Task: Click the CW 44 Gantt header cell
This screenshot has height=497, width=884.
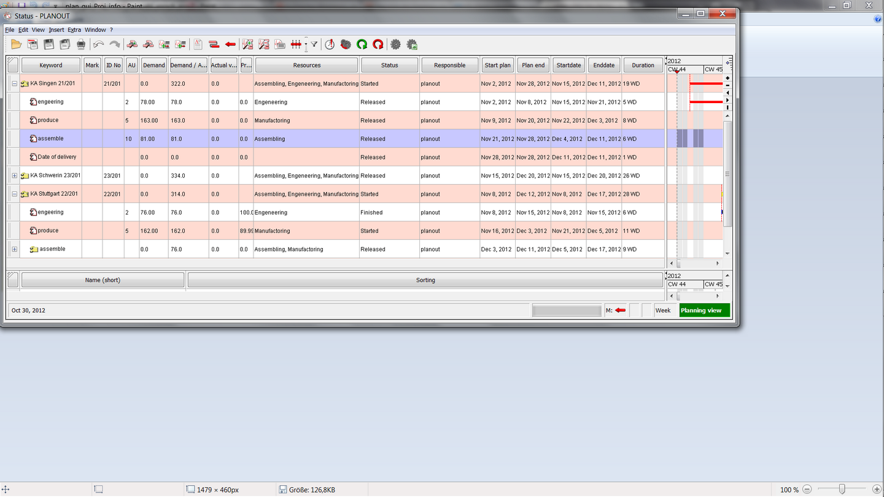Action: (x=685, y=69)
